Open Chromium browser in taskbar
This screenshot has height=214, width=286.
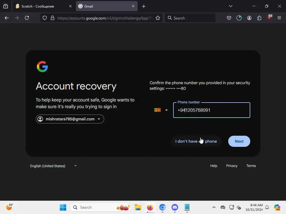click(162, 207)
